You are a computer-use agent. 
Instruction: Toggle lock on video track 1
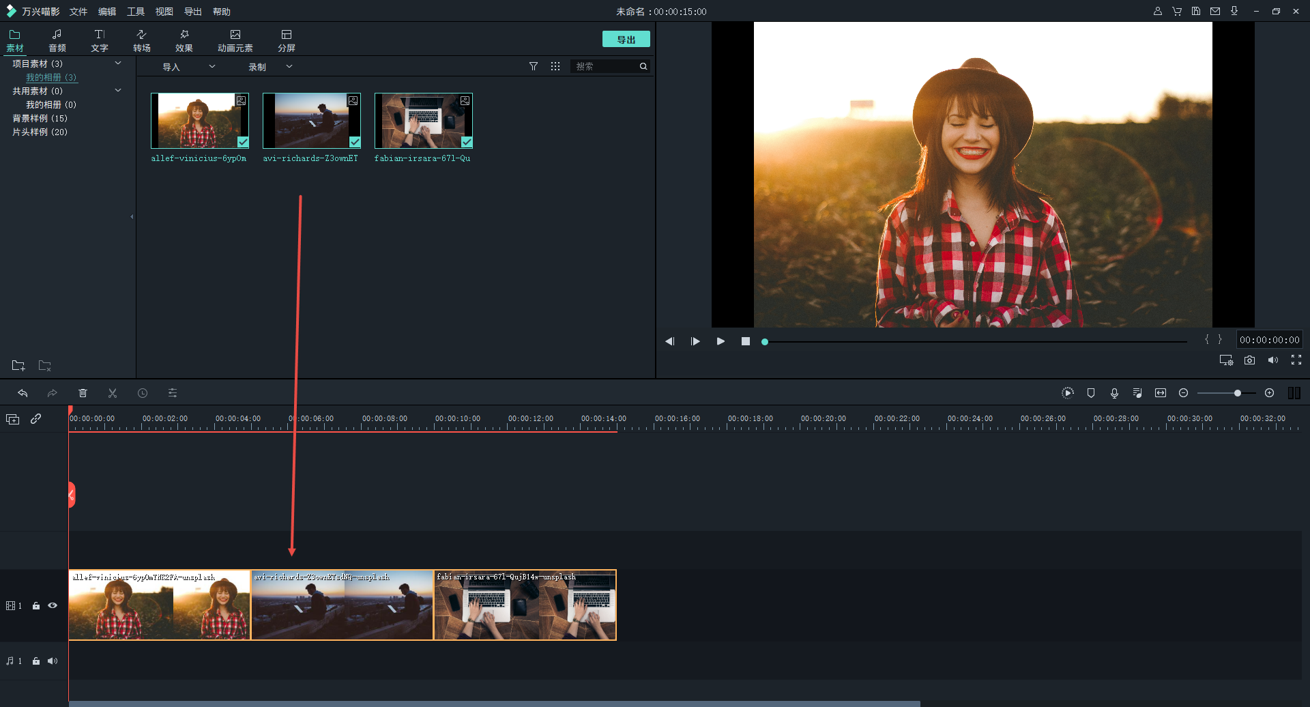36,605
